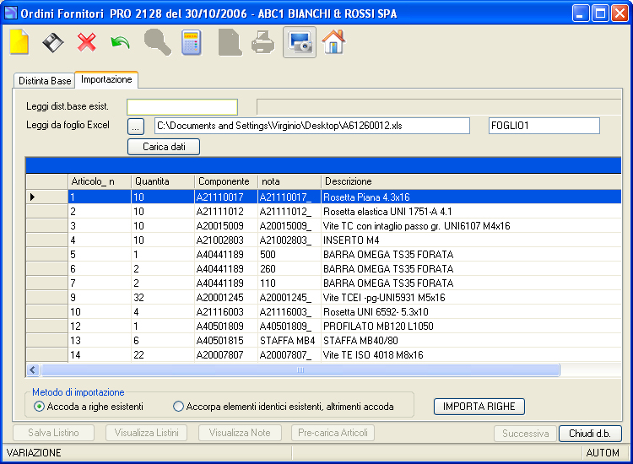The height and width of the screenshot is (464, 633).
Task: Click the green undo arrow icon
Action: [121, 42]
